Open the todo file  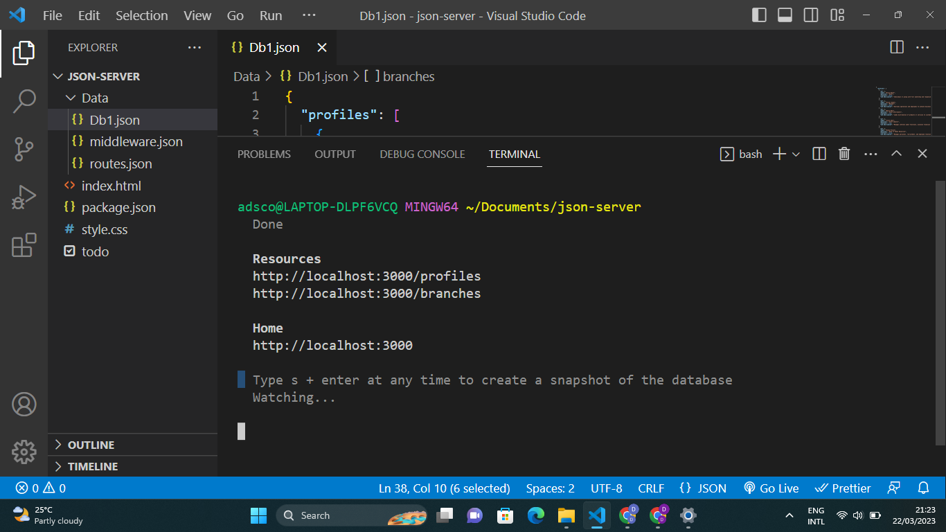pyautogui.click(x=133, y=251)
